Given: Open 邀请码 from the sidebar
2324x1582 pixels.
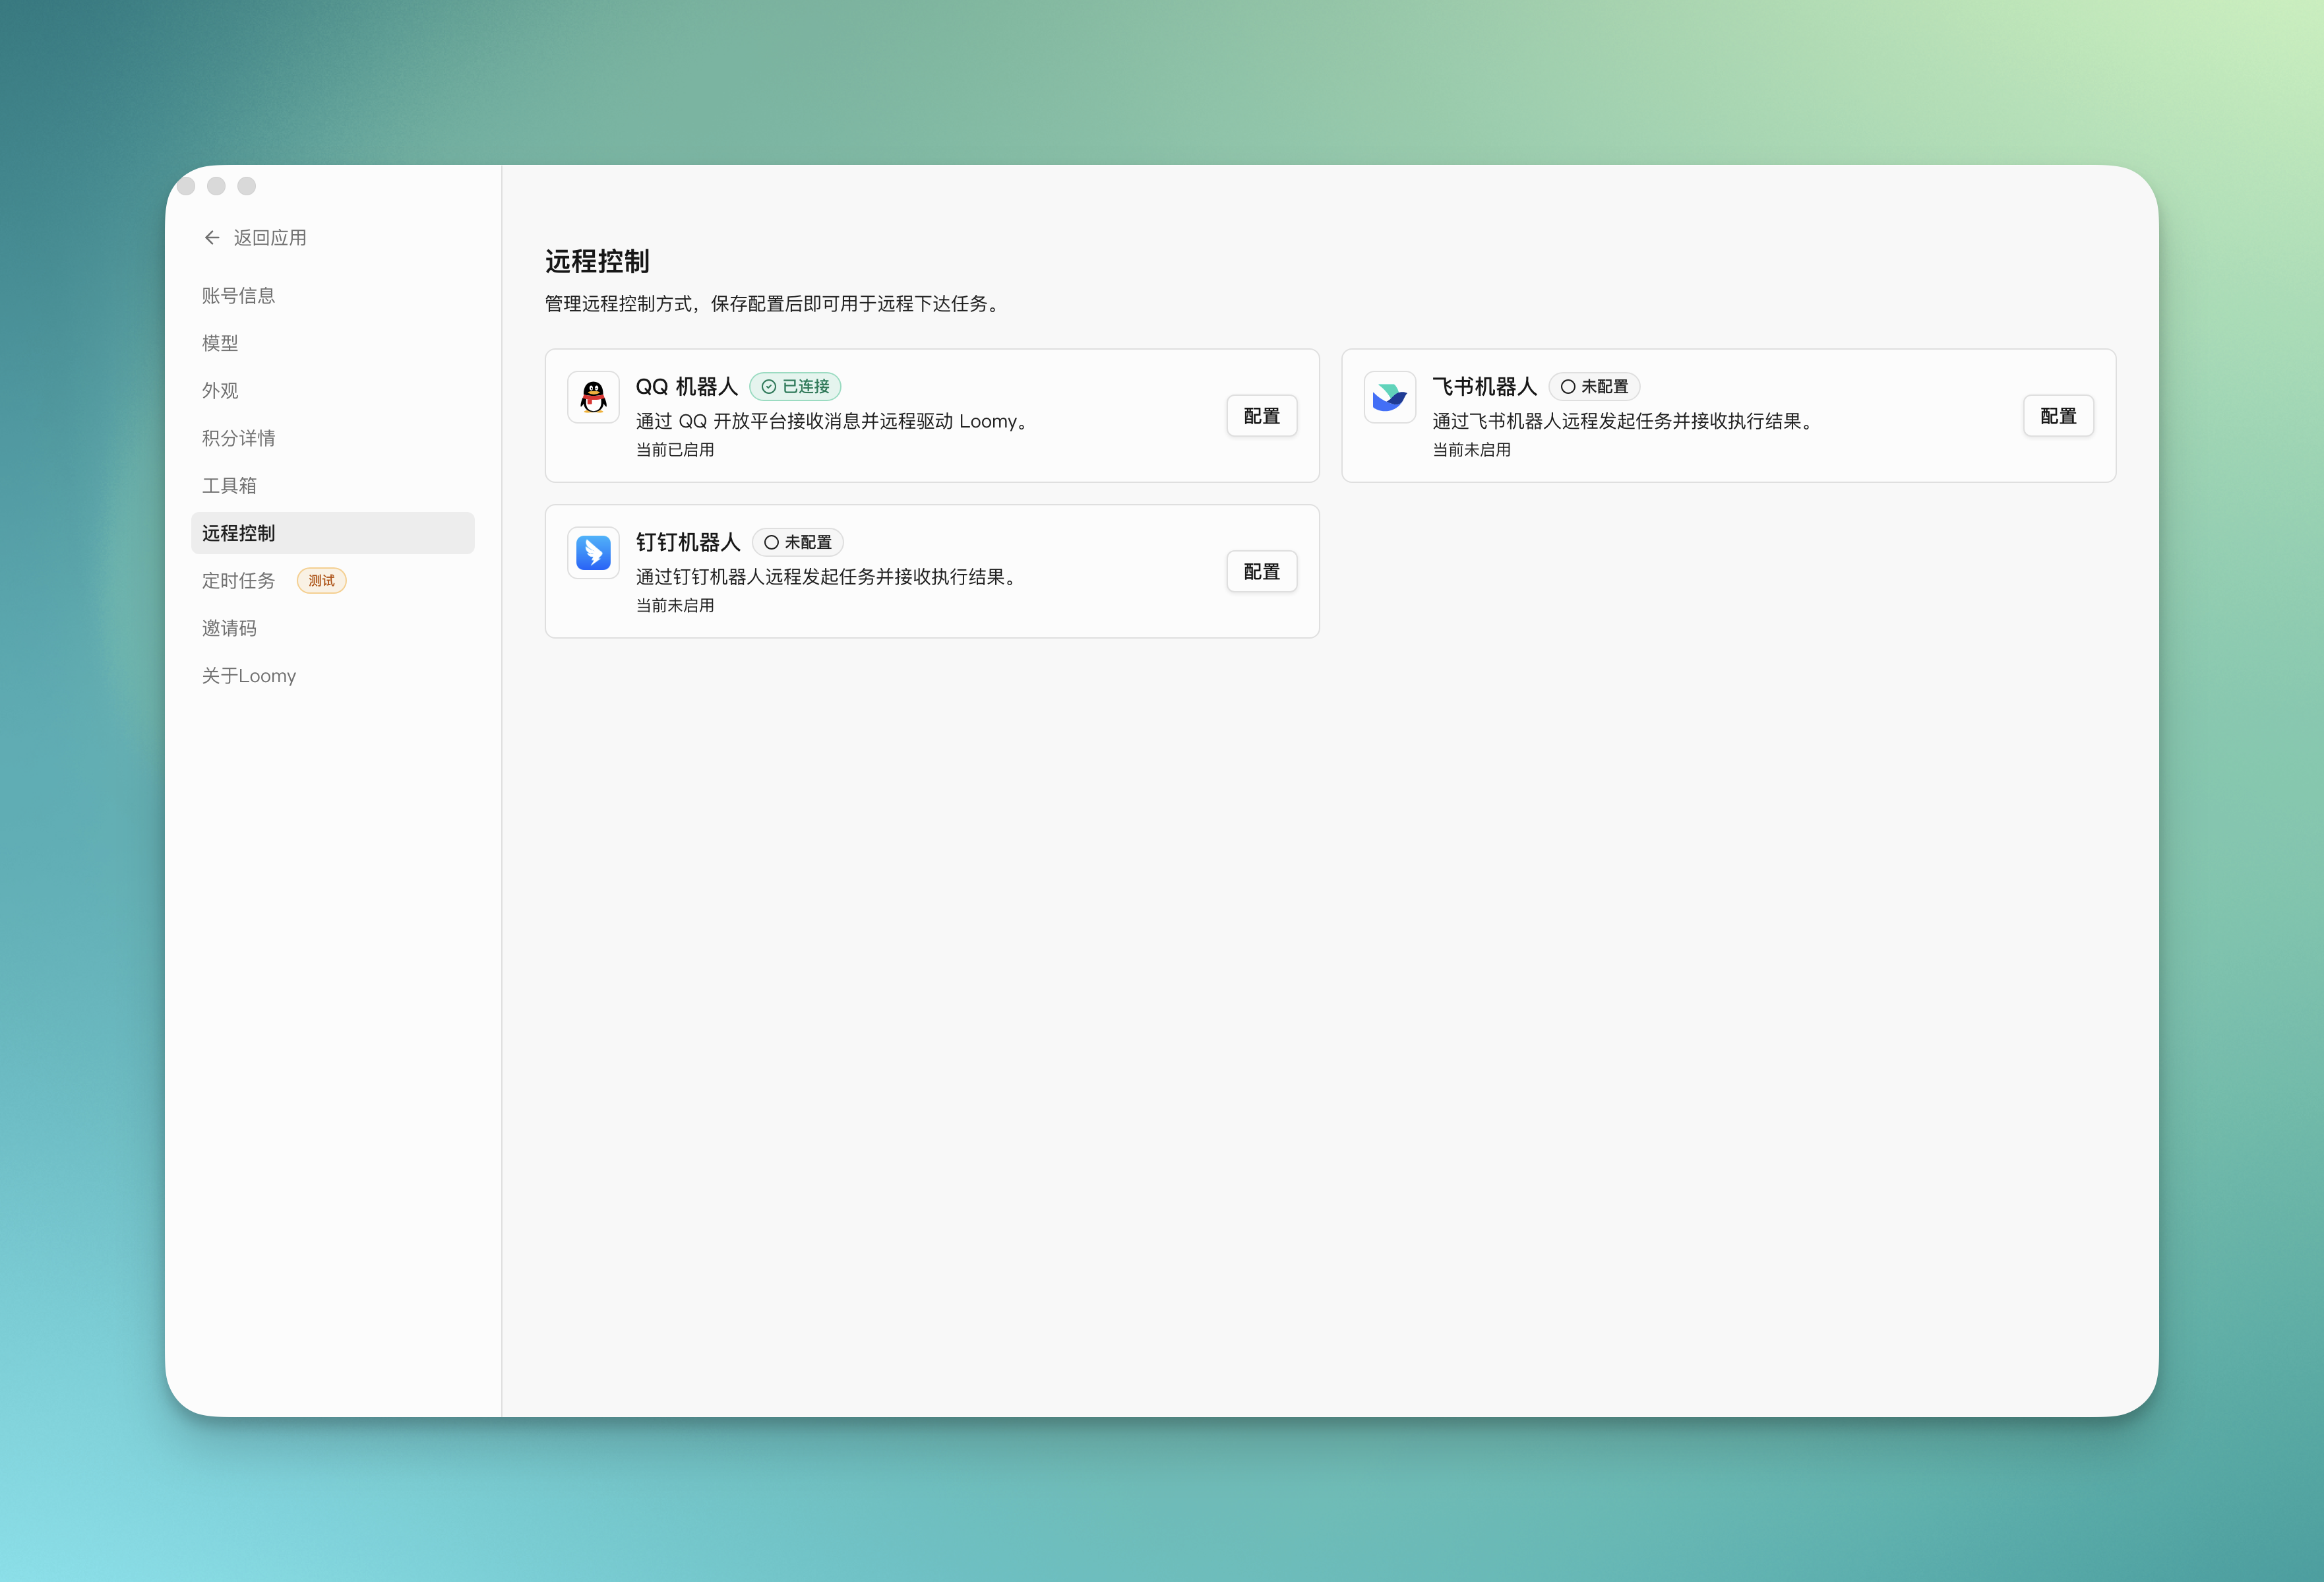Looking at the screenshot, I should (230, 627).
